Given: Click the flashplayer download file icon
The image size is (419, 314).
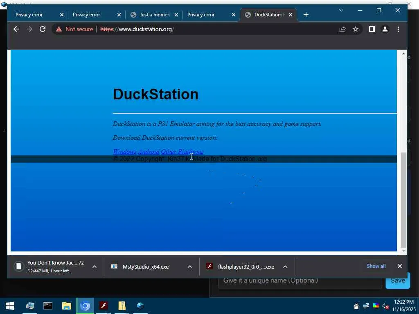Looking at the screenshot, I should click(209, 266).
